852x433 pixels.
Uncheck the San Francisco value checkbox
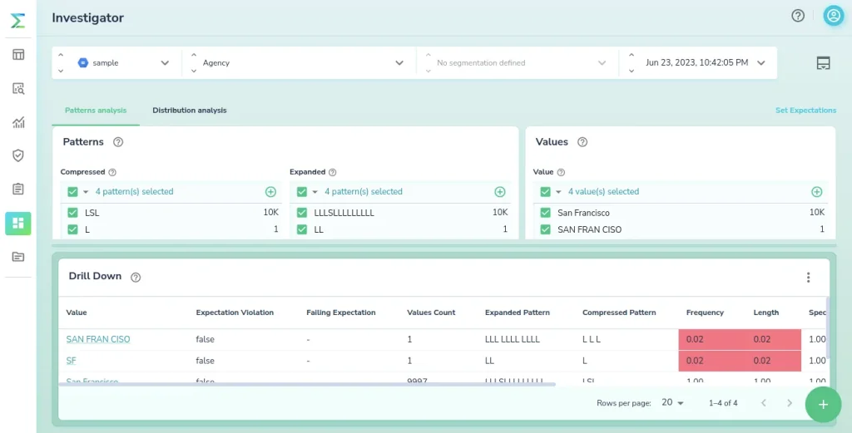(x=545, y=213)
